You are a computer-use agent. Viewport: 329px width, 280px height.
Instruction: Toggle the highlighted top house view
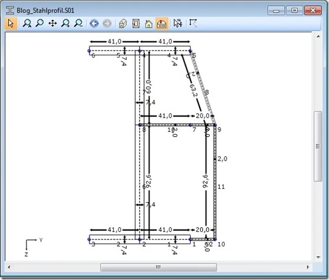coord(162,24)
